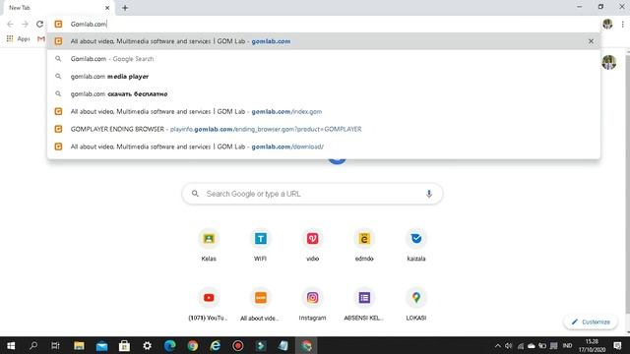Click the magnifier icon in Google search box

coord(195,194)
